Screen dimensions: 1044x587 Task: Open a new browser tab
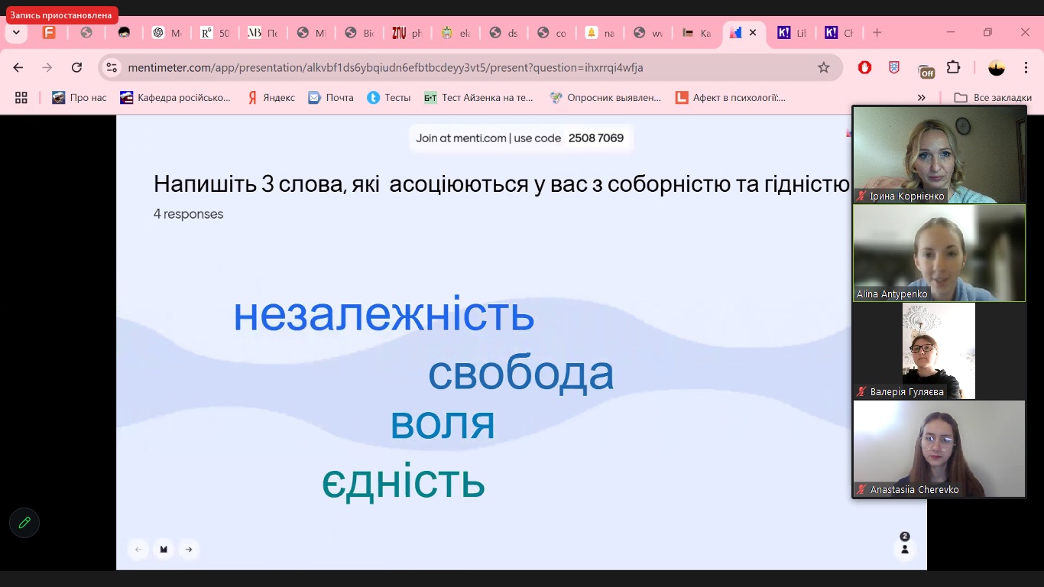coord(877,33)
